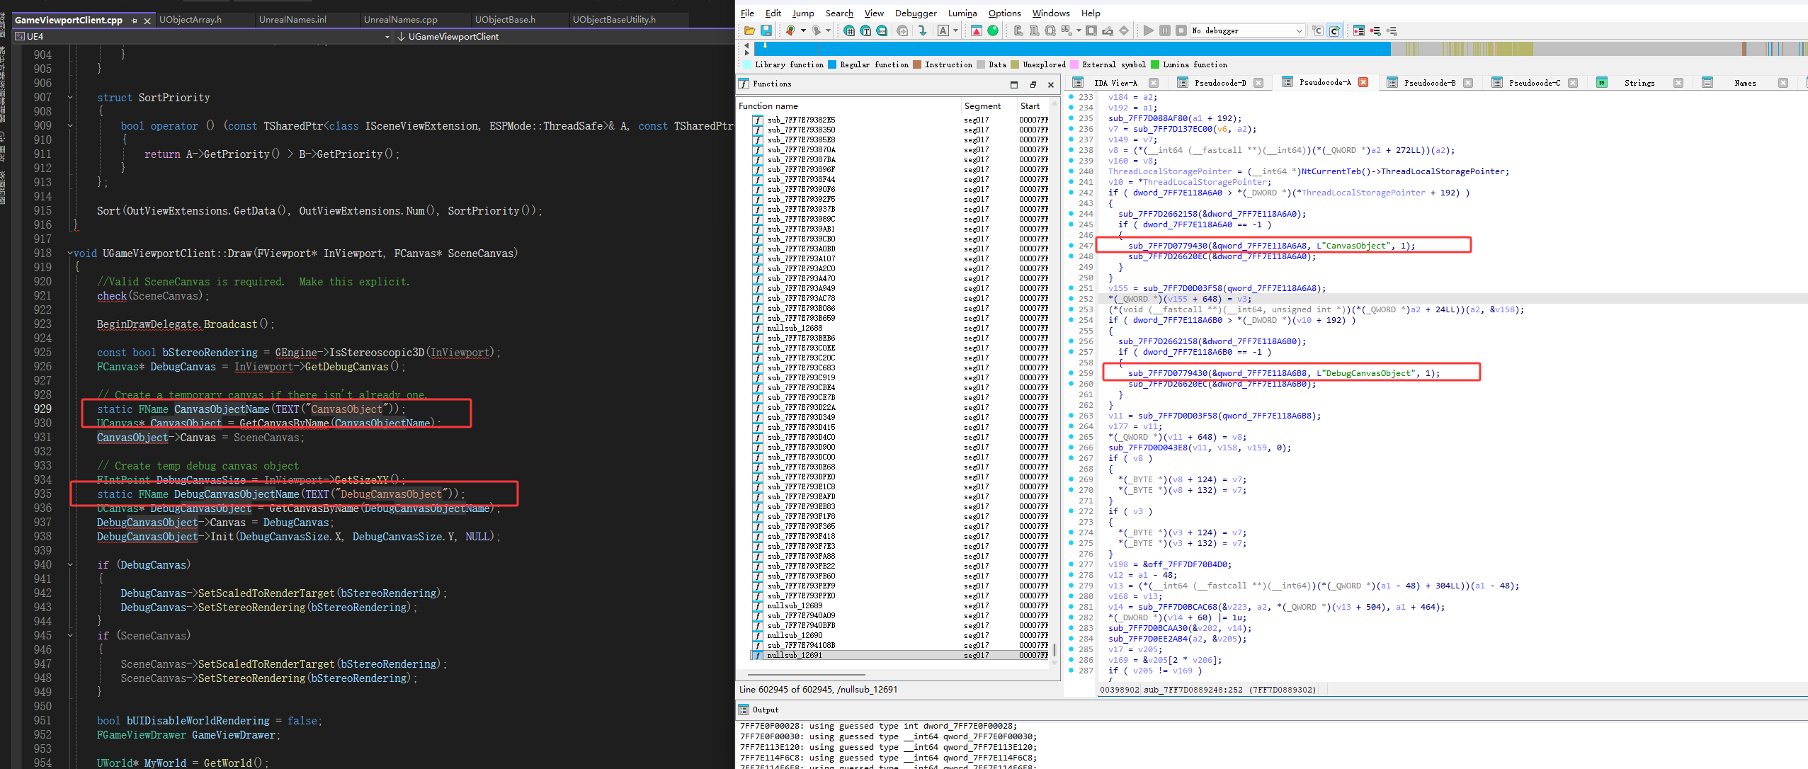Click the breakpoint list icon

click(1358, 30)
